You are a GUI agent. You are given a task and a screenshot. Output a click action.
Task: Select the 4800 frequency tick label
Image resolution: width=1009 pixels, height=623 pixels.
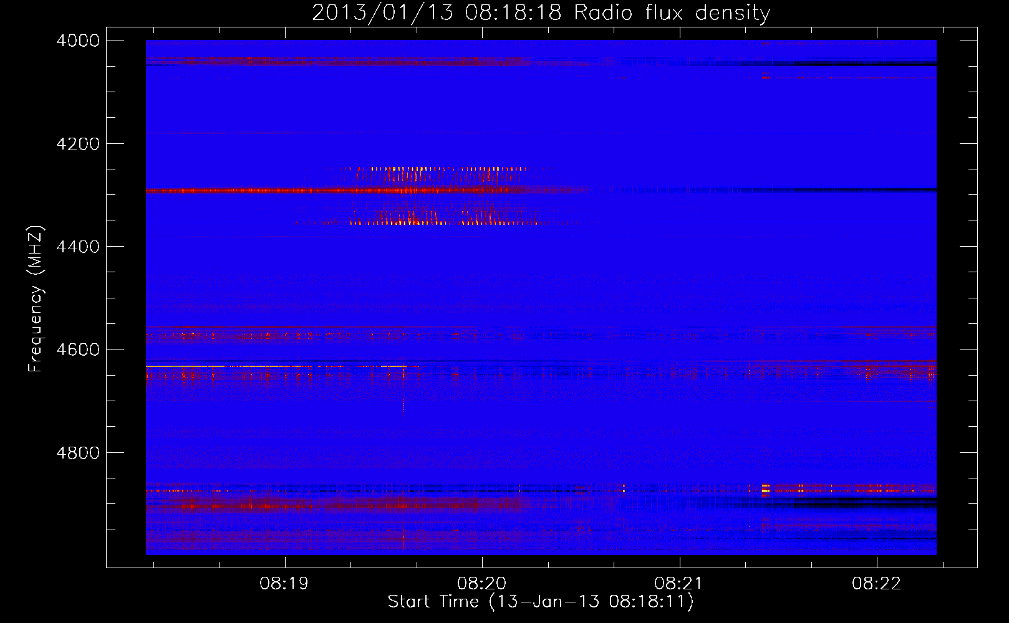pyautogui.click(x=78, y=453)
